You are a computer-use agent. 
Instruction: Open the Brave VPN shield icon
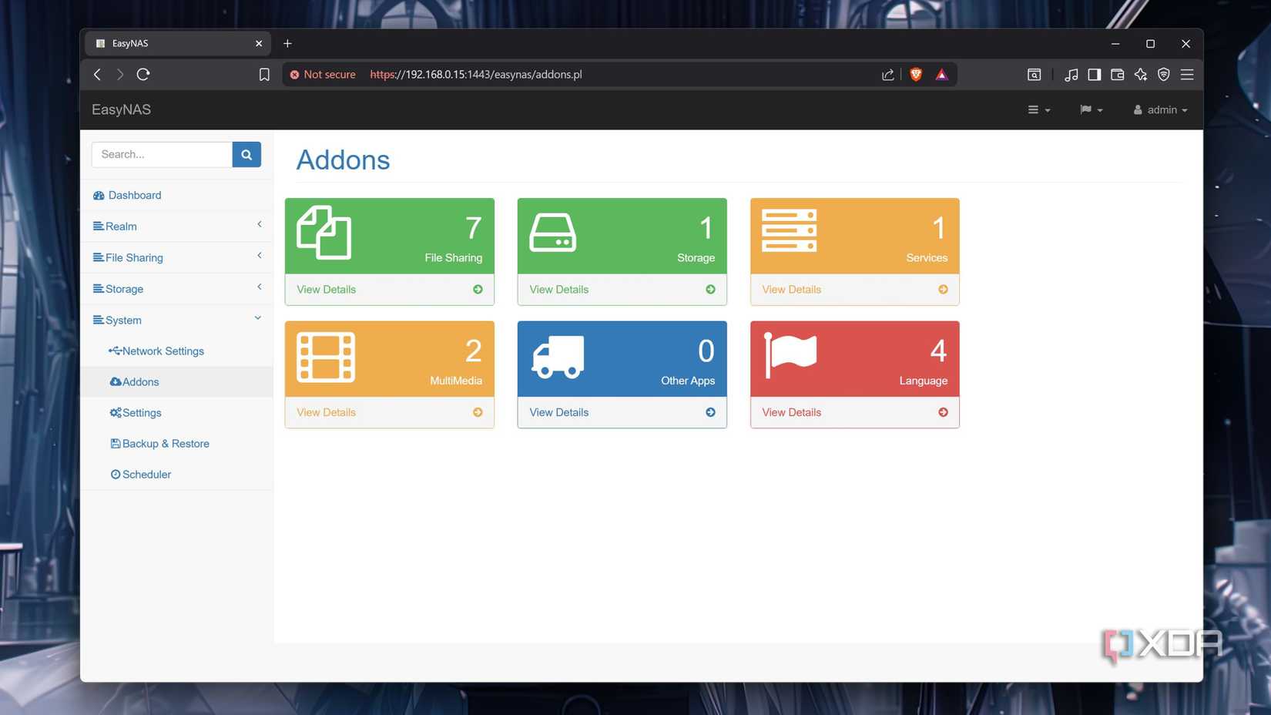(1163, 75)
